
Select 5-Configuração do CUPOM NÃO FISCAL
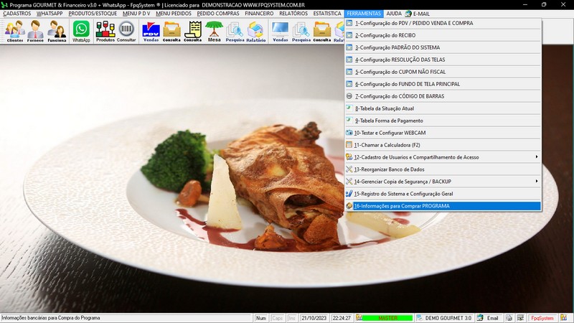(x=443, y=72)
